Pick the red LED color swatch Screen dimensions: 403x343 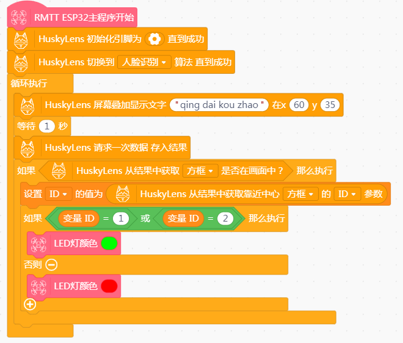tap(109, 286)
